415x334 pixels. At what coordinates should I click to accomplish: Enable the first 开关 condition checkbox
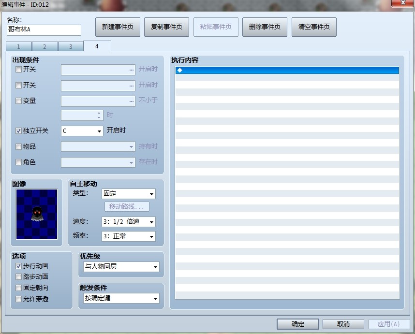[x=18, y=70]
